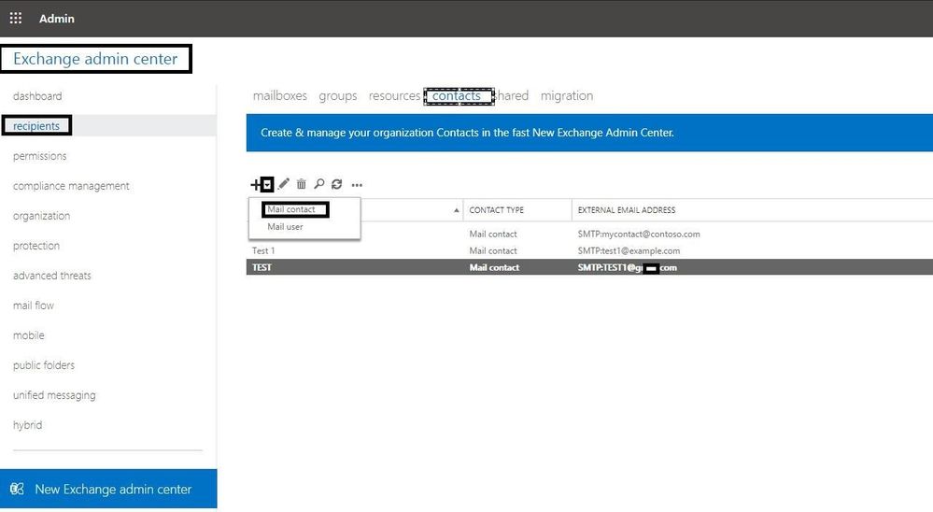This screenshot has width=933, height=512.
Task: Open advanced threats section
Action: click(51, 275)
